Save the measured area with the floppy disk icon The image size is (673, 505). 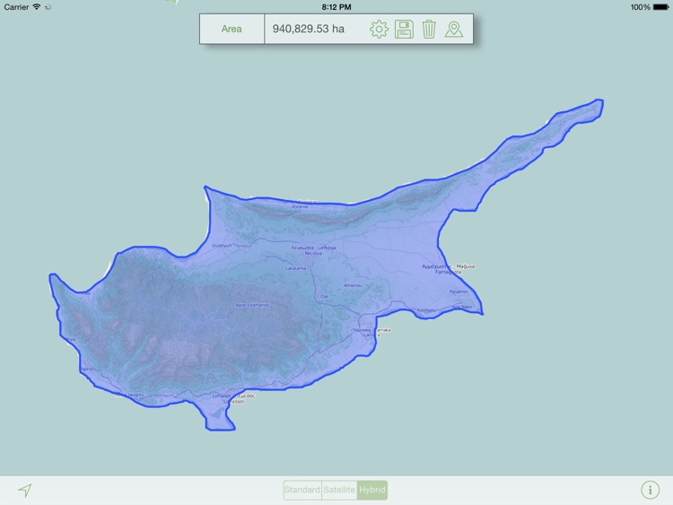404,30
